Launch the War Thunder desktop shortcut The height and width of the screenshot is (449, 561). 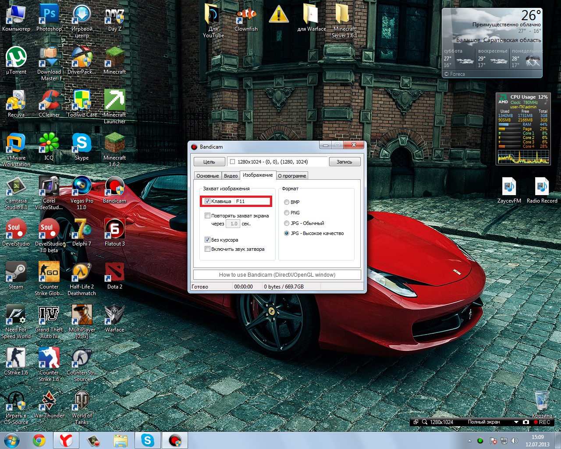[49, 405]
